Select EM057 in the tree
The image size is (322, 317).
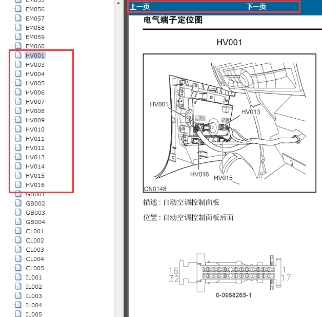35,18
